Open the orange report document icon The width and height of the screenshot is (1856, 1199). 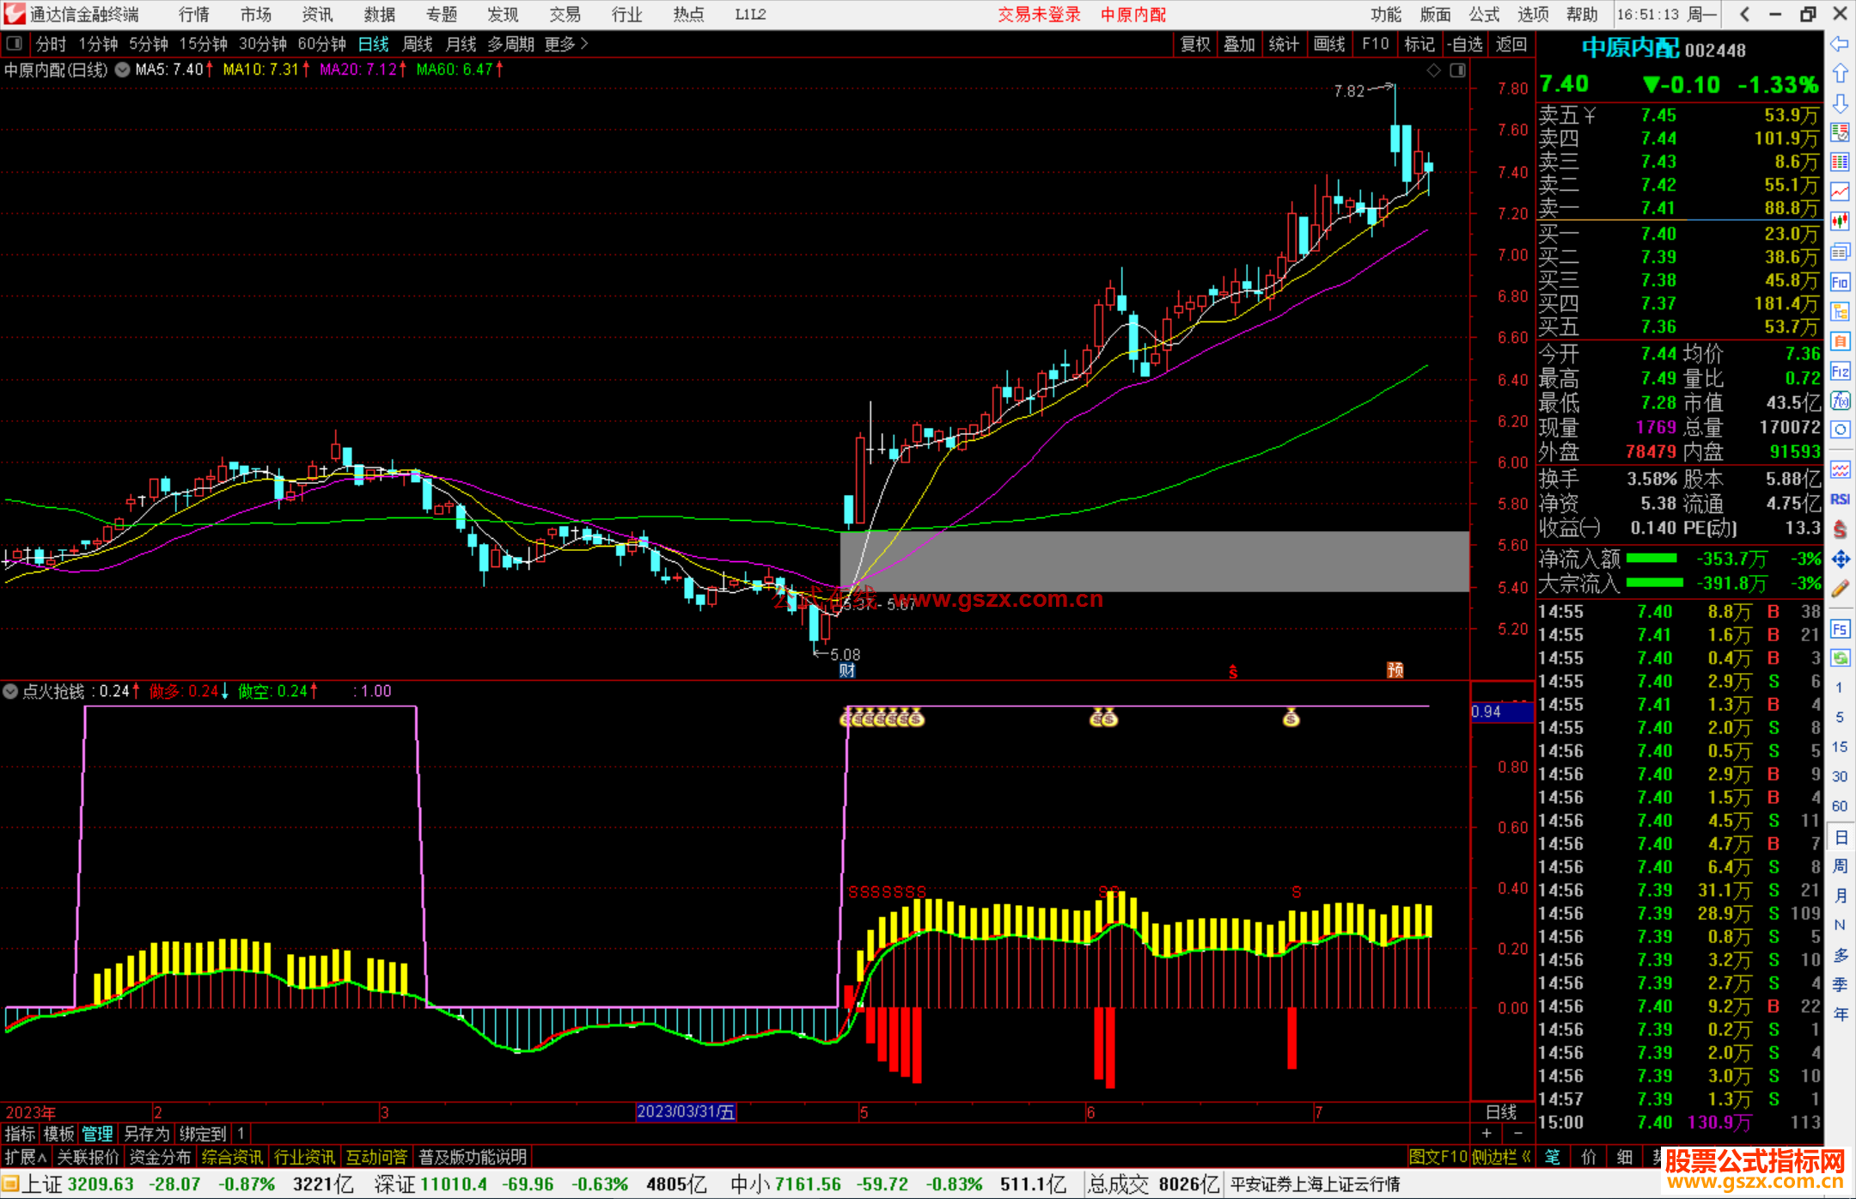click(1840, 341)
